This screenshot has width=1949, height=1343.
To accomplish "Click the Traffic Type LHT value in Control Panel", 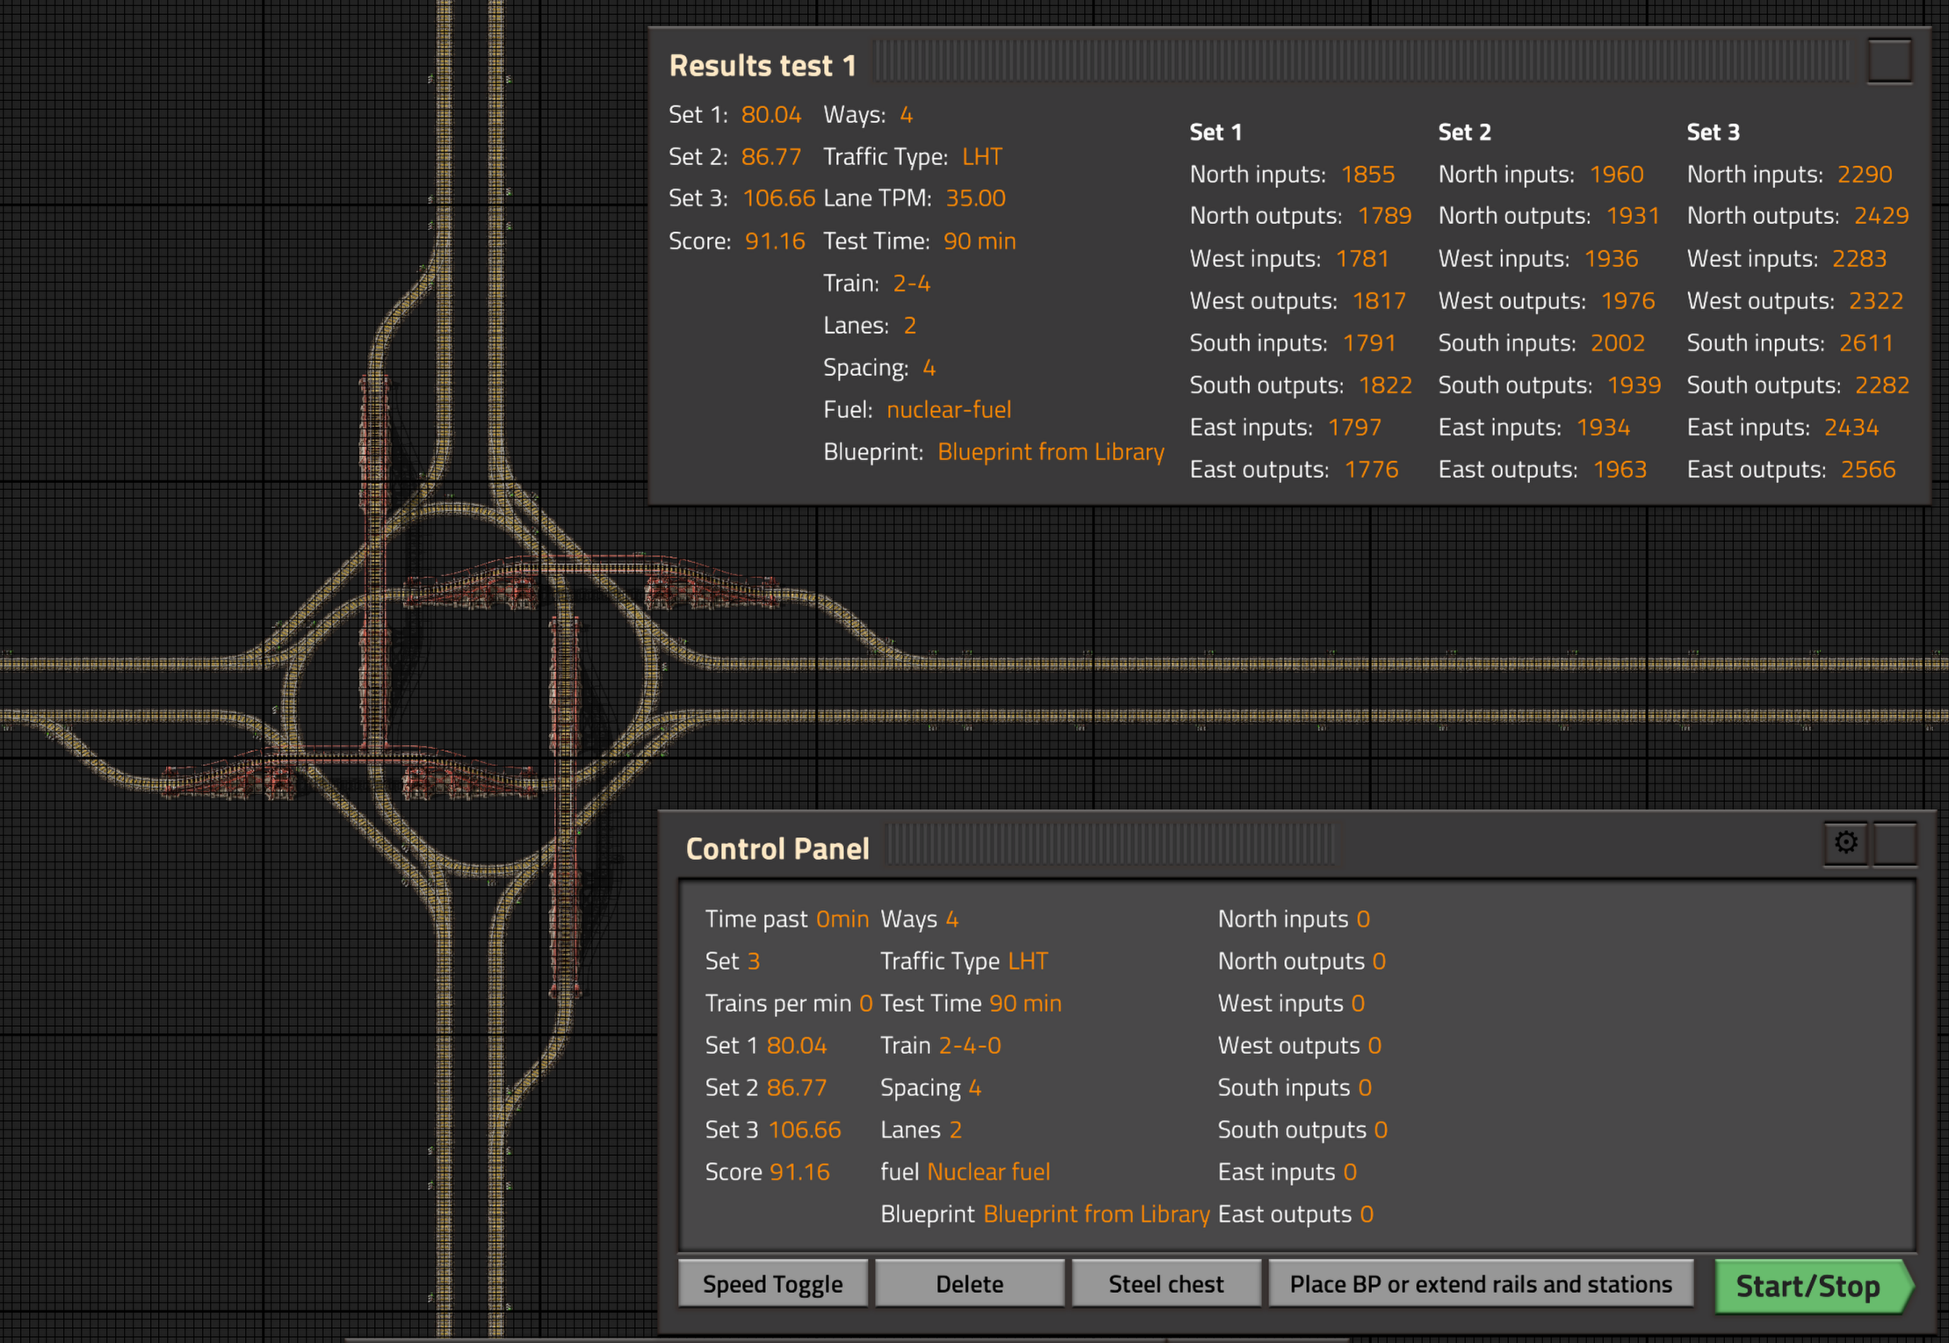I will click(x=1027, y=961).
